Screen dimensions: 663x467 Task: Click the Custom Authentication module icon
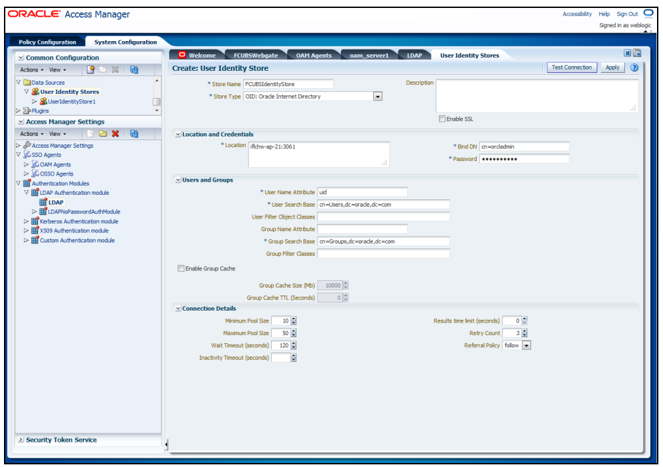[35, 240]
